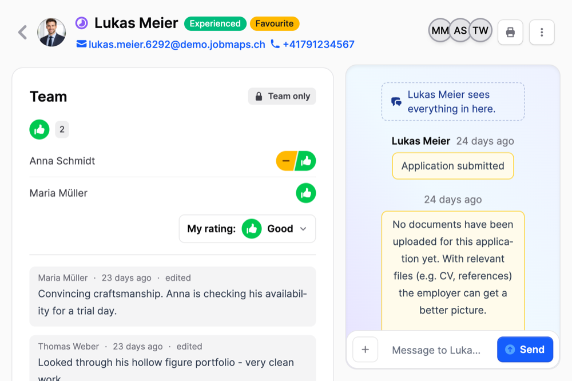Call the number +41791234567
This screenshot has height=381, width=572.
click(x=319, y=44)
